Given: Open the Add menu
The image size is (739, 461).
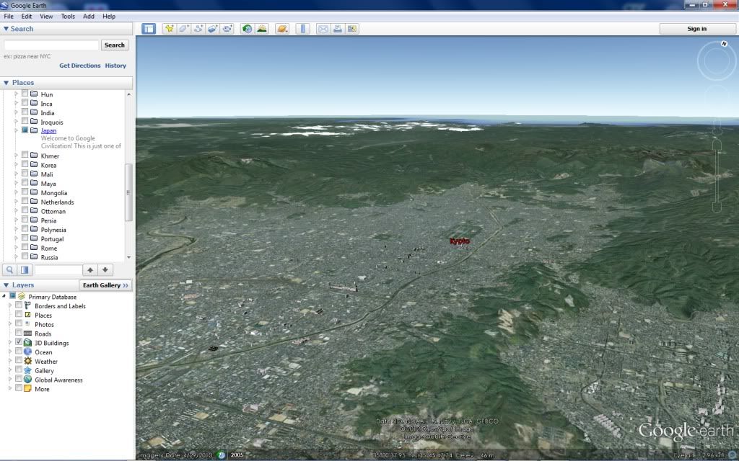Looking at the screenshot, I should pos(89,16).
